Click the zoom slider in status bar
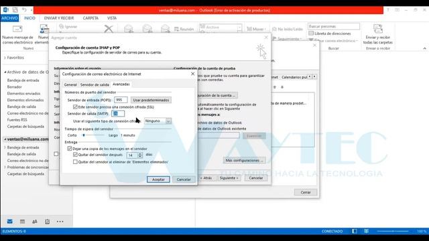 click(393, 231)
